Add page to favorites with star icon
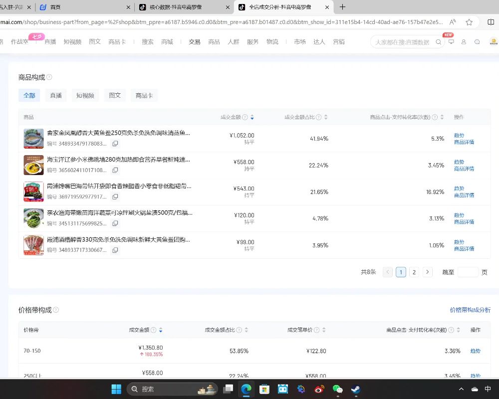 click(x=469, y=22)
